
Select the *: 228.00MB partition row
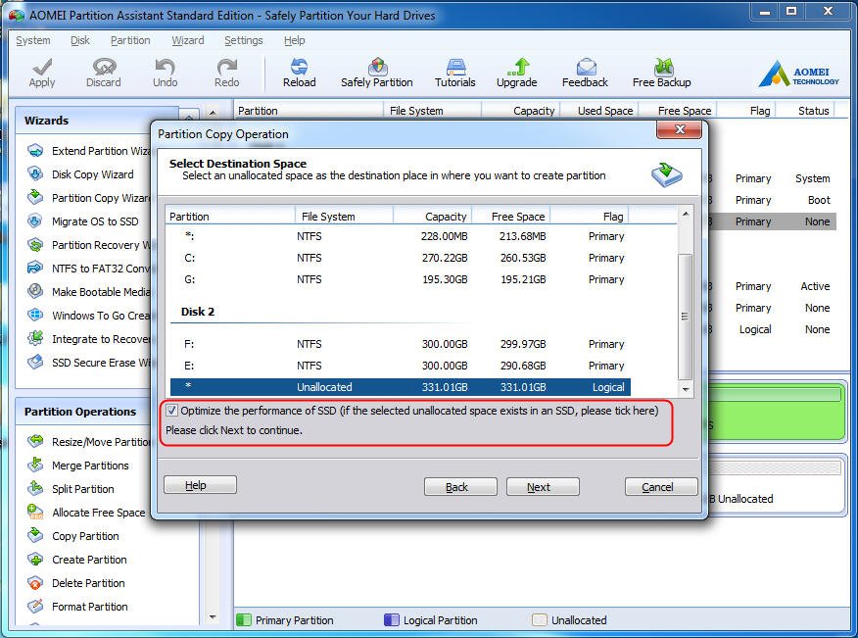[401, 236]
